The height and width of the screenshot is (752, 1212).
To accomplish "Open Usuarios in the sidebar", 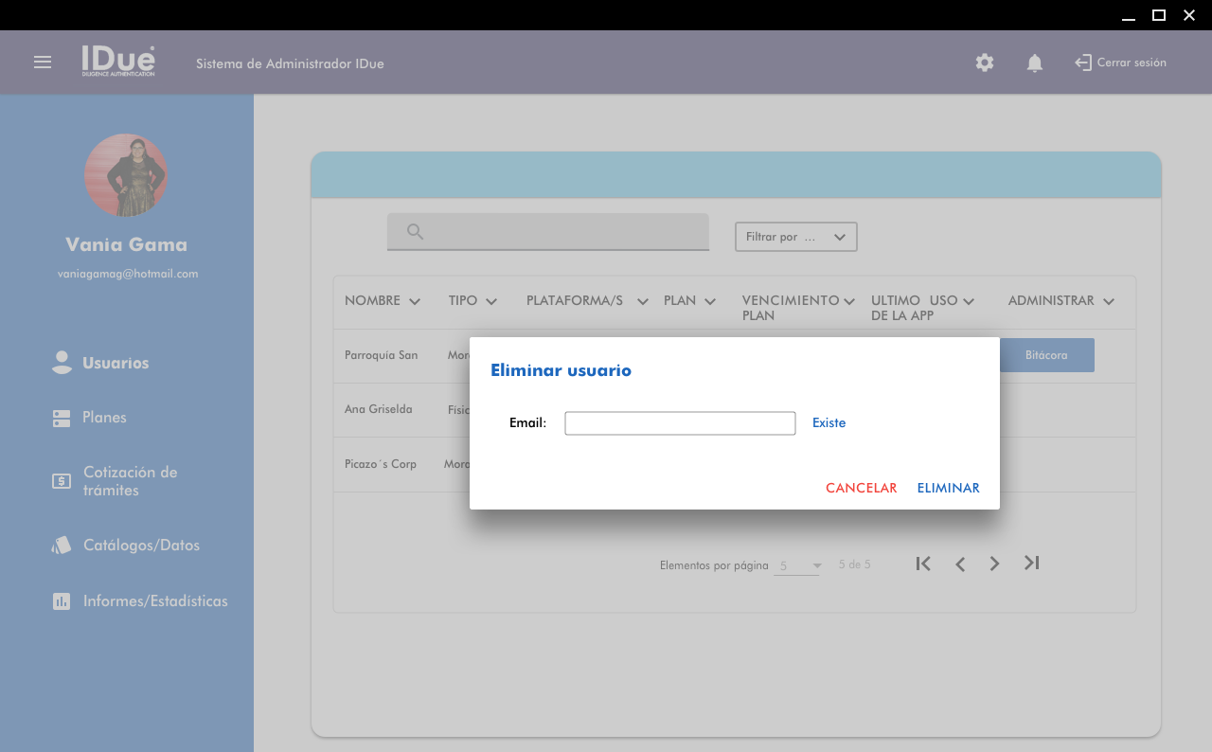I will click(115, 363).
